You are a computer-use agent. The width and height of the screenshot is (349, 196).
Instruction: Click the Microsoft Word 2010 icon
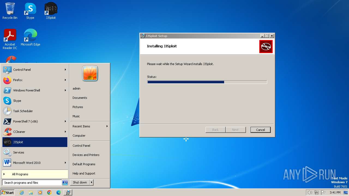tap(7, 163)
